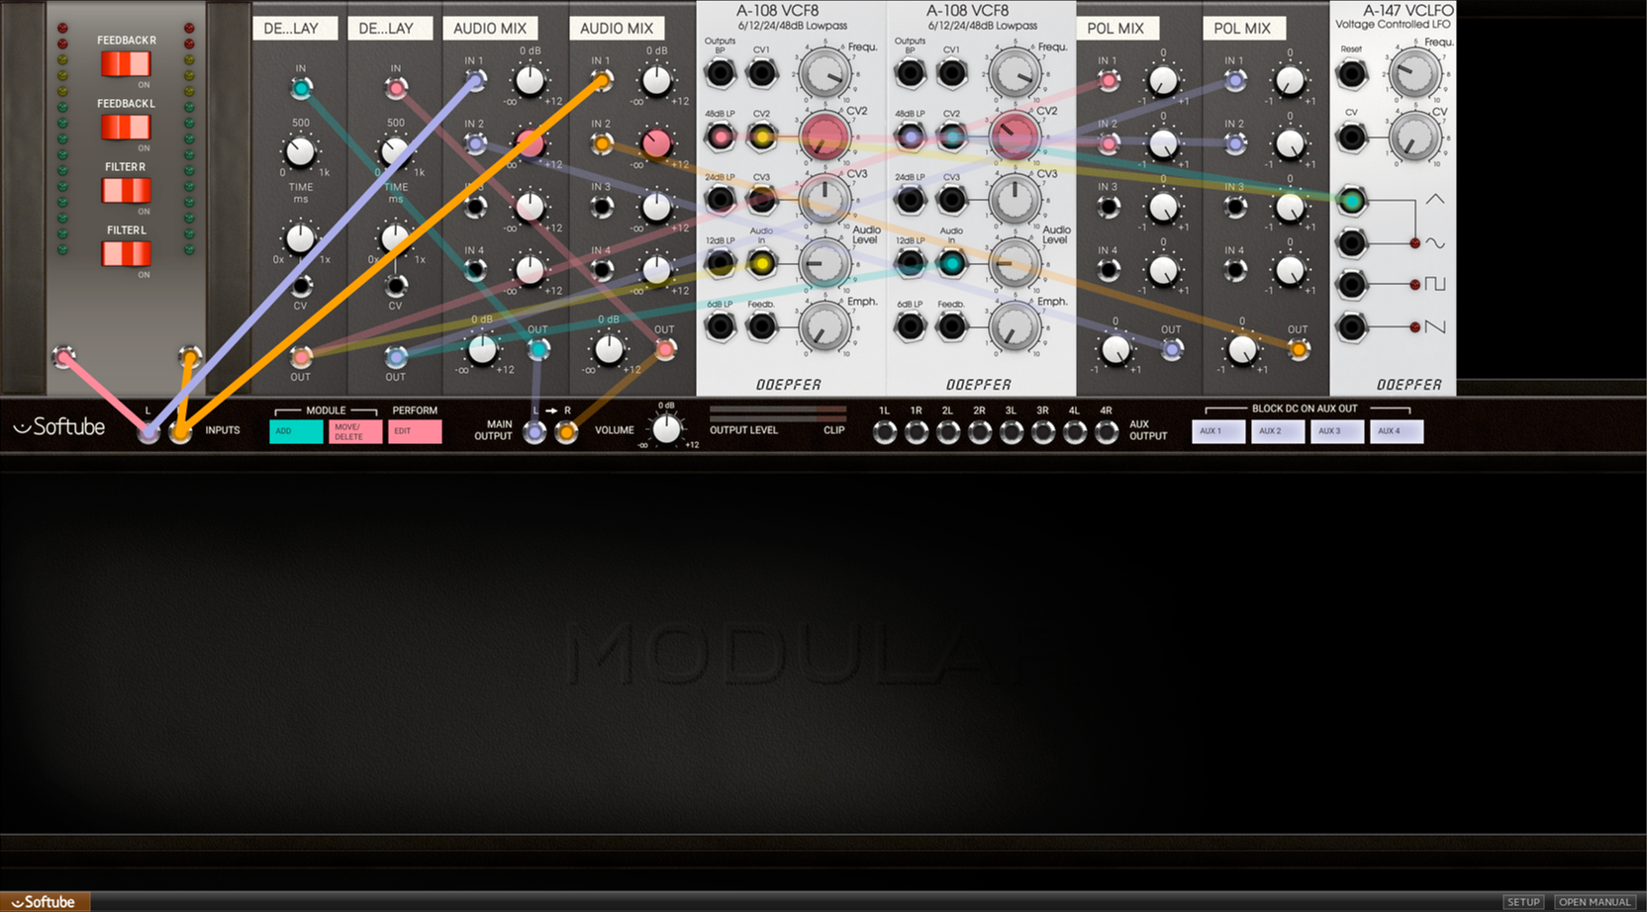Click the main VOLUME knob
Viewport: 1647px width, 912px height.
click(667, 428)
